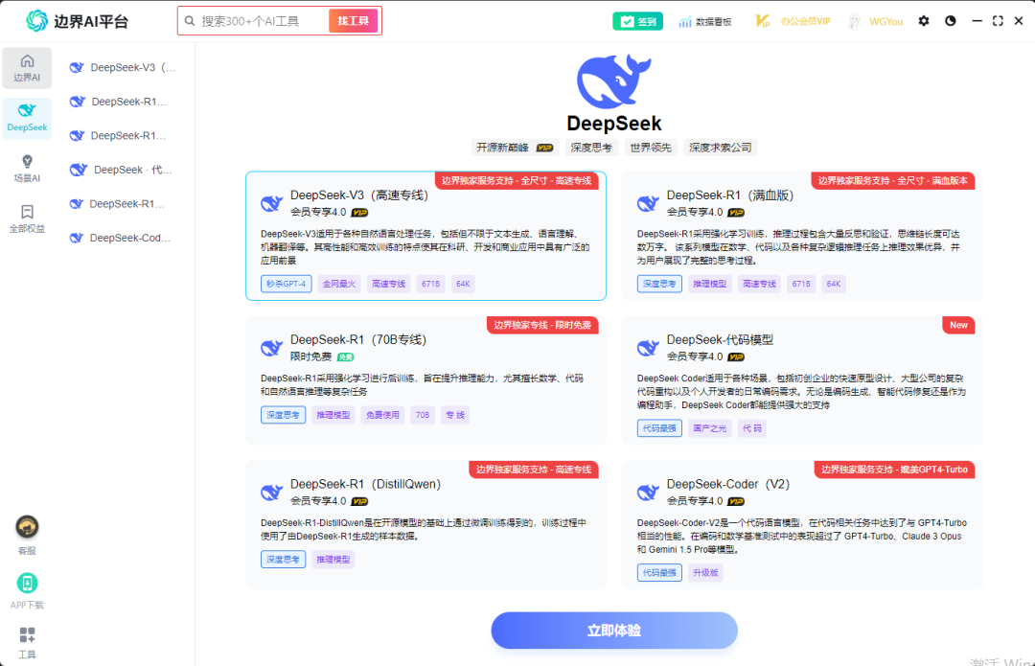Viewport: 1035px width, 666px height.
Task: Click whale icon of DeepSeek-V3 card
Action: (271, 202)
